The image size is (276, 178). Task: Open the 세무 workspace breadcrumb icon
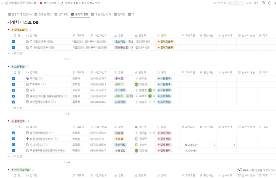coord(6,3)
